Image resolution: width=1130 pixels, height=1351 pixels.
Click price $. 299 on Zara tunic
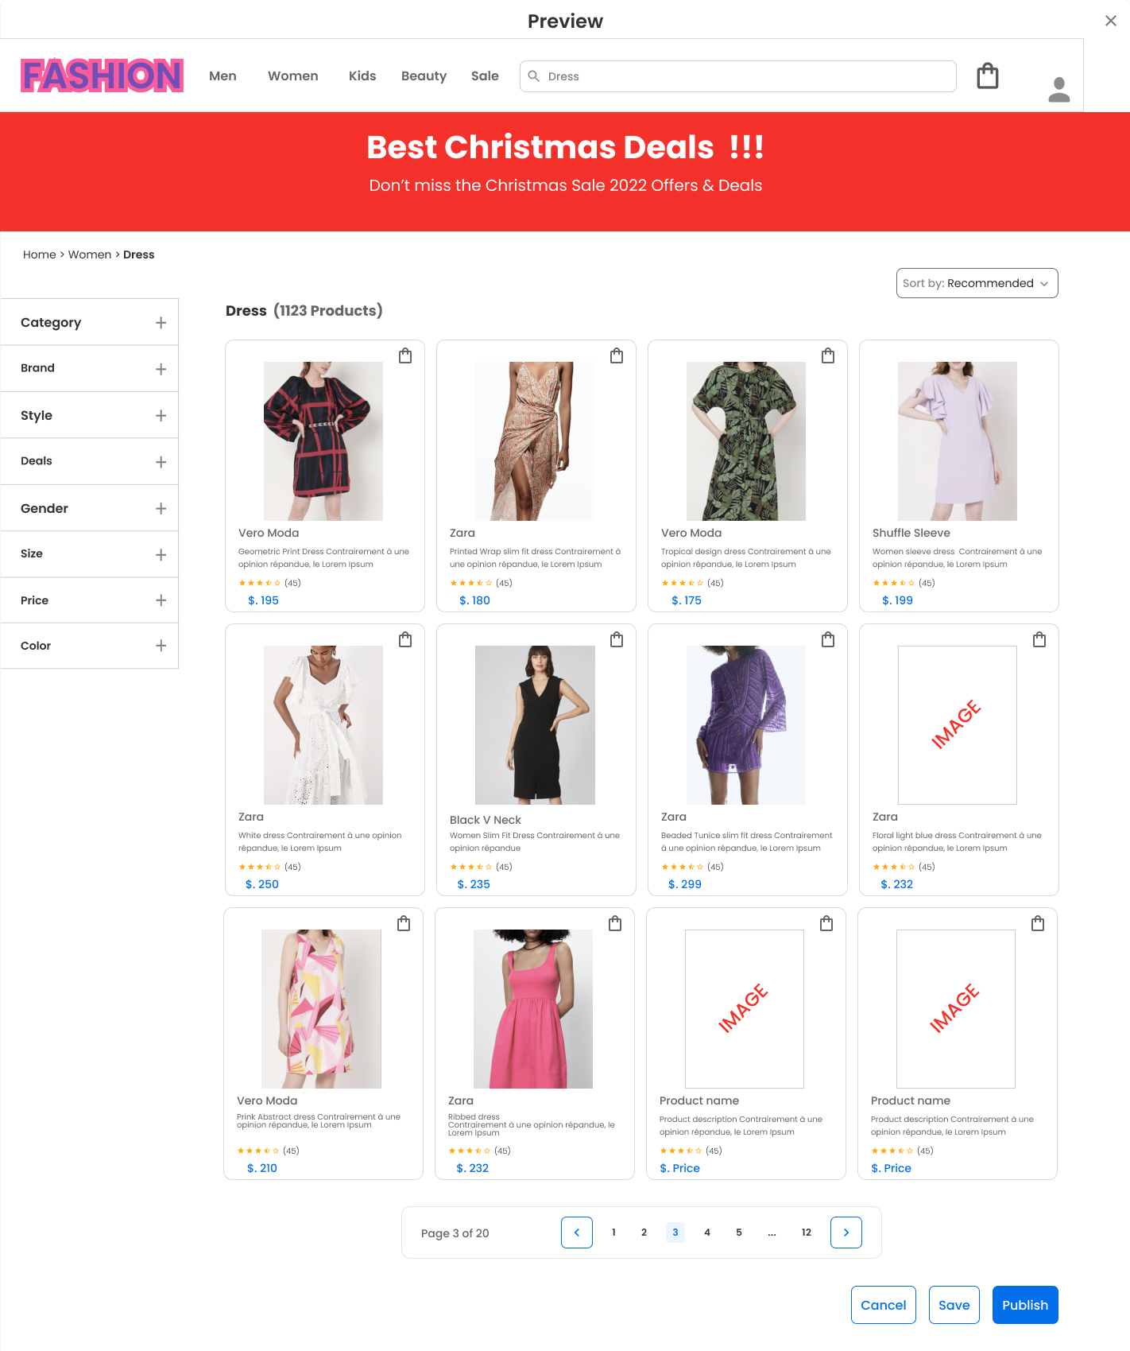click(x=685, y=884)
